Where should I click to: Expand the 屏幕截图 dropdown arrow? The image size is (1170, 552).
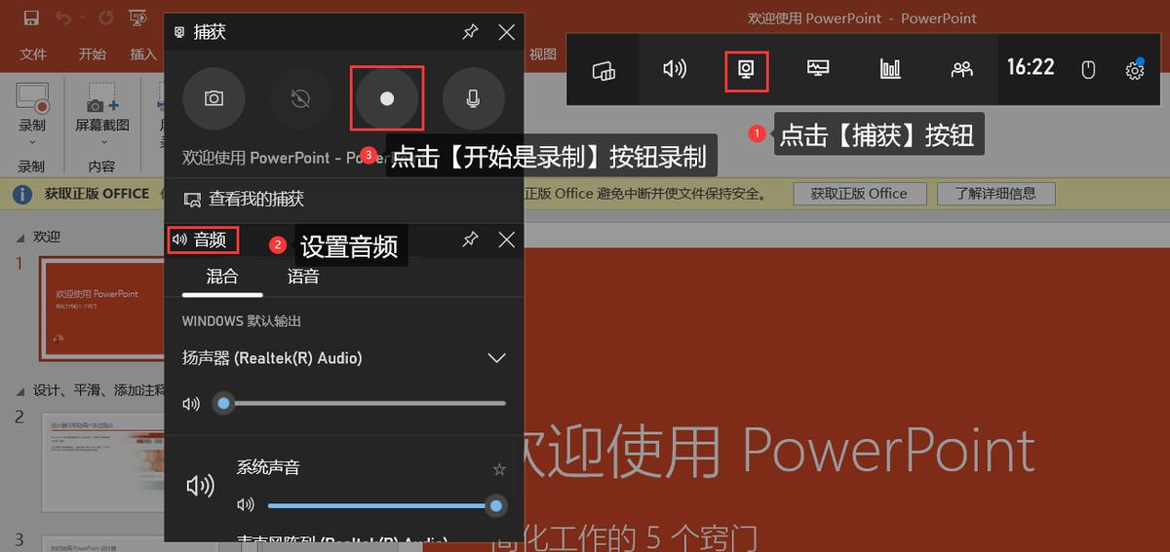pos(102,142)
